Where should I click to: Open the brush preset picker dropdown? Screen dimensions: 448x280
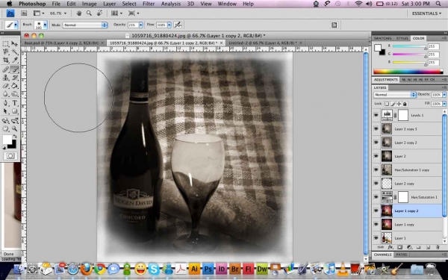(x=45, y=25)
